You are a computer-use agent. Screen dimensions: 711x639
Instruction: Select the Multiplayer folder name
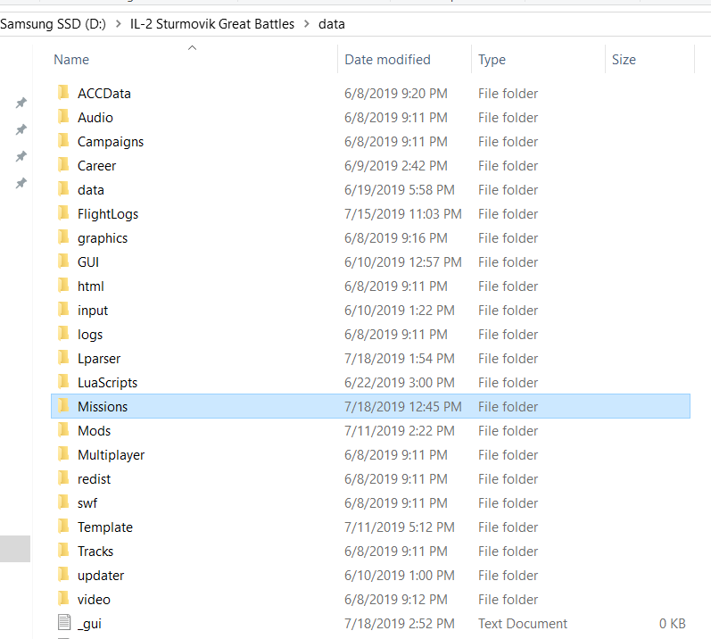(x=112, y=454)
